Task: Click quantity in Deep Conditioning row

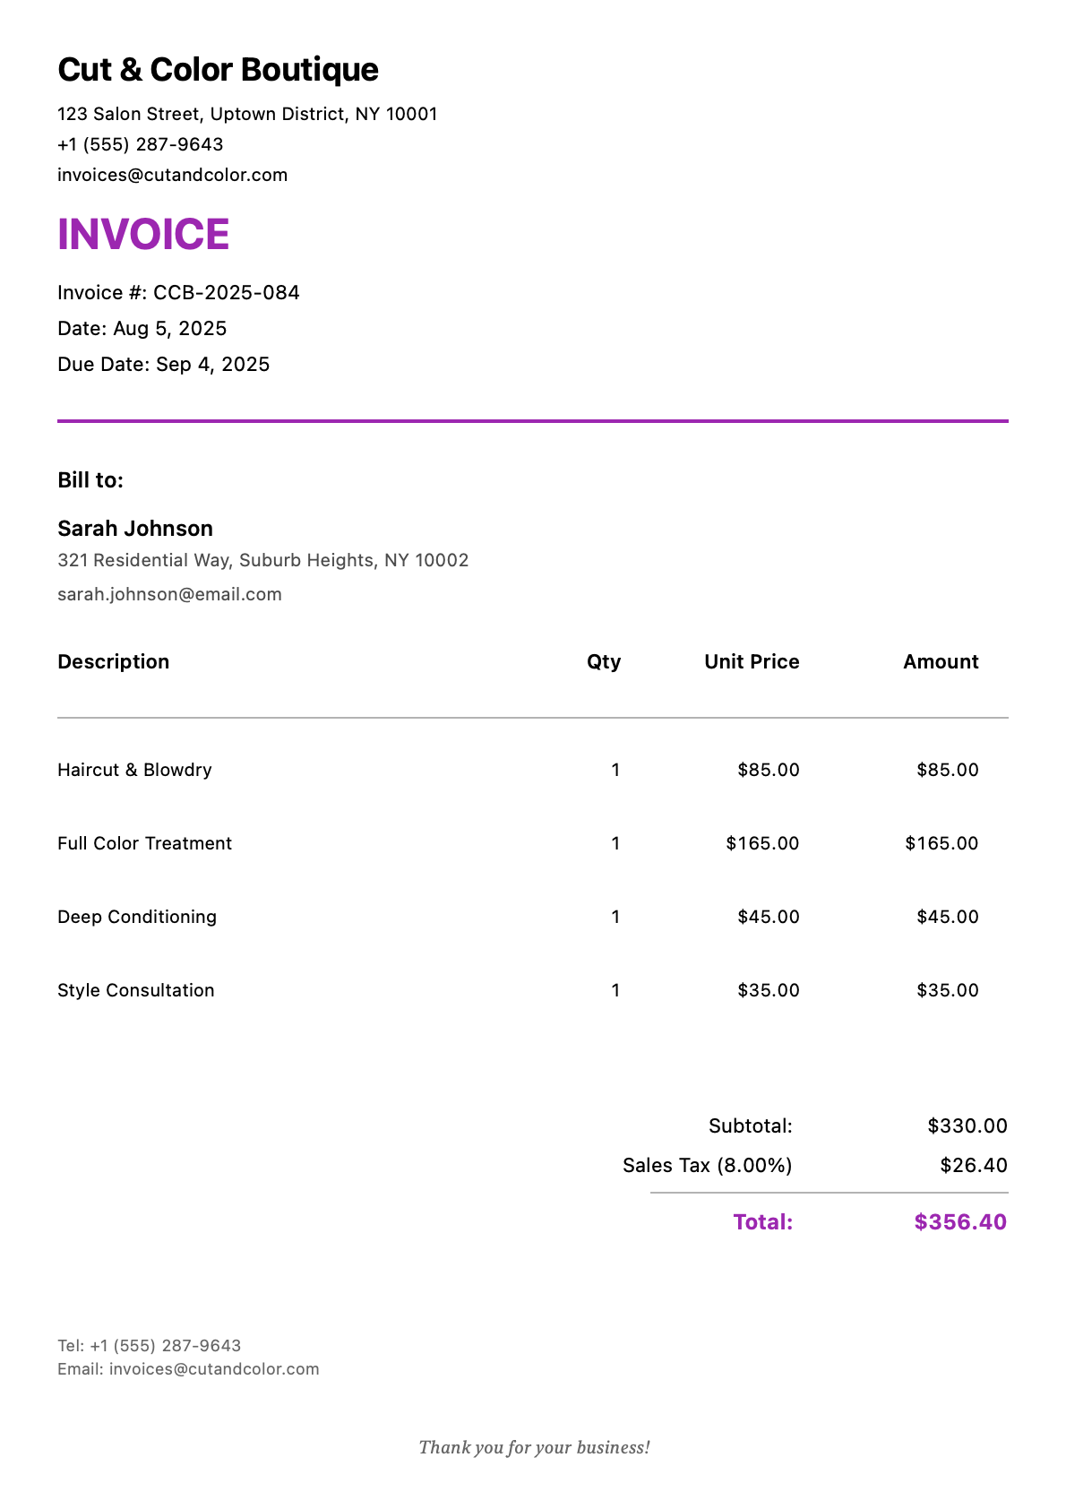Action: (x=615, y=917)
